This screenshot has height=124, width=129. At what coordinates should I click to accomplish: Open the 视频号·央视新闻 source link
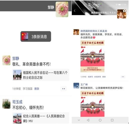click(94, 77)
